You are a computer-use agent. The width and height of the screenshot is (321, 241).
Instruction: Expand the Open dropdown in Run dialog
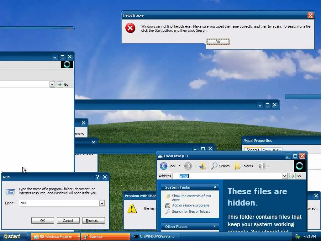coord(102,203)
